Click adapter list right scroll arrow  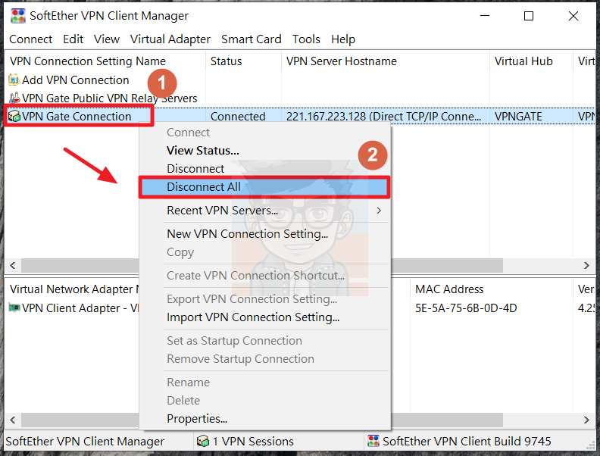tap(586, 420)
